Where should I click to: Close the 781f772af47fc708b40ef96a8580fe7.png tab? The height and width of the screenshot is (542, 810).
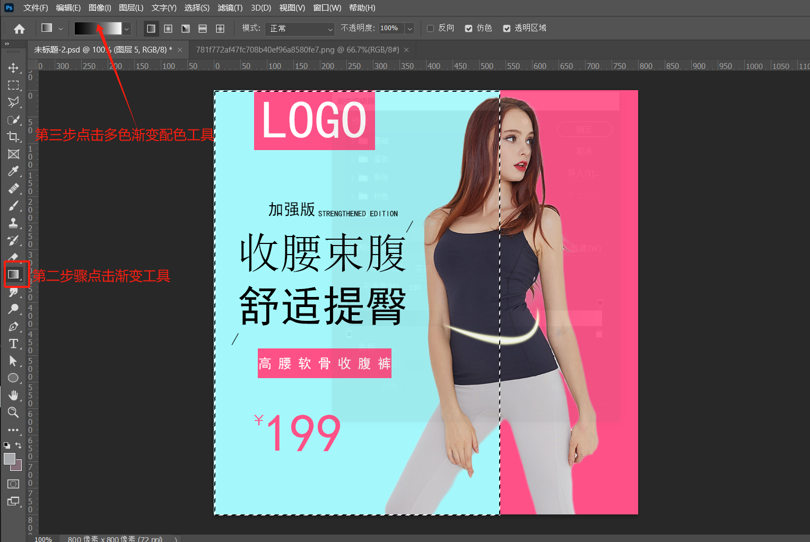[x=406, y=50]
